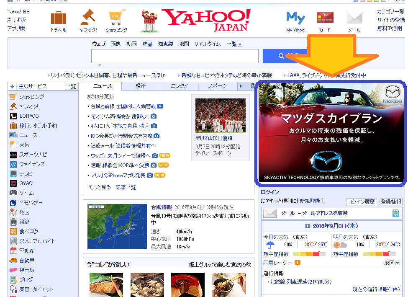Open the Shopping cart icon in the header

coord(117,17)
